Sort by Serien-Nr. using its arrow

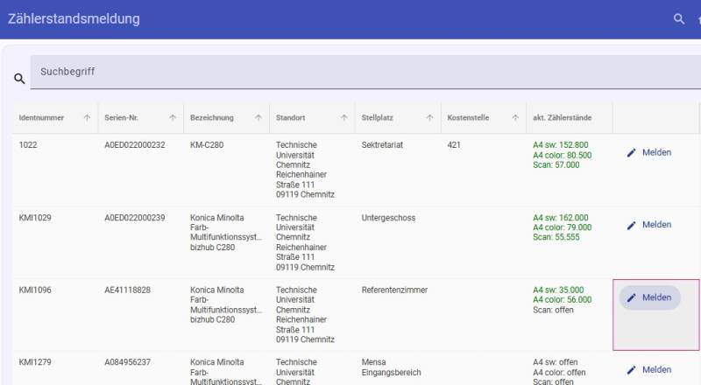pos(173,117)
